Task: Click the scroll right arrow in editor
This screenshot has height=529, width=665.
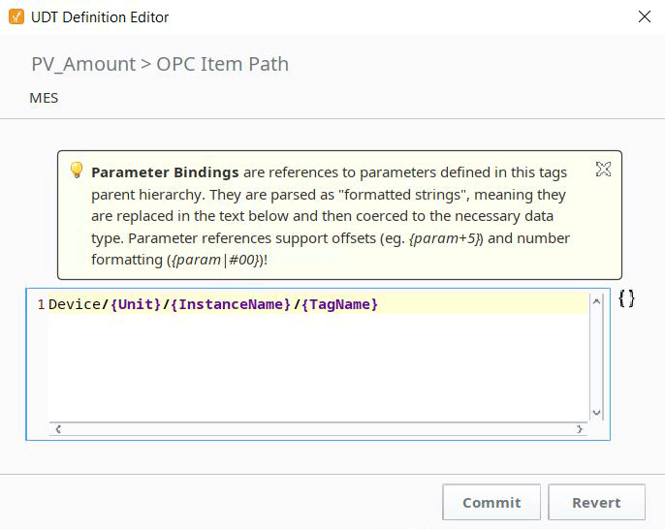Action: tap(580, 429)
